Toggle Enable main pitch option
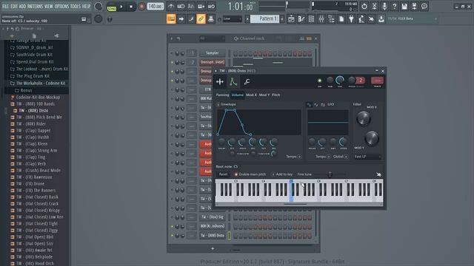Image resolution: width=474 pixels, height=266 pixels. (236, 174)
